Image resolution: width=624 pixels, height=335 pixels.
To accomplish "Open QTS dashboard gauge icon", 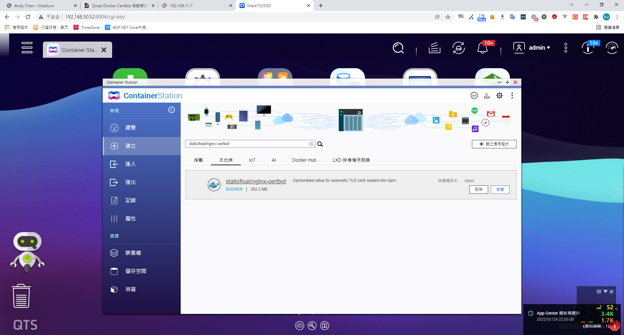I will [x=612, y=48].
